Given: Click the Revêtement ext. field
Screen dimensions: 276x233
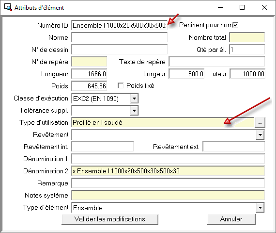Looking at the screenshot, I should pyautogui.click(x=234, y=147).
